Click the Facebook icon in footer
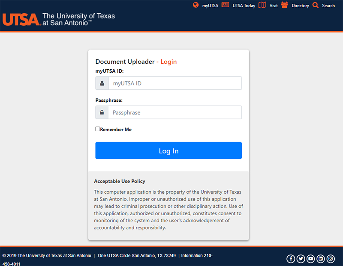 coord(291,259)
